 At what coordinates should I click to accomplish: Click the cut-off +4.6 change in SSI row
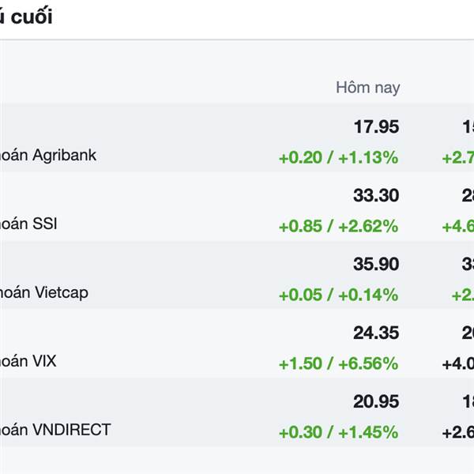pos(458,227)
